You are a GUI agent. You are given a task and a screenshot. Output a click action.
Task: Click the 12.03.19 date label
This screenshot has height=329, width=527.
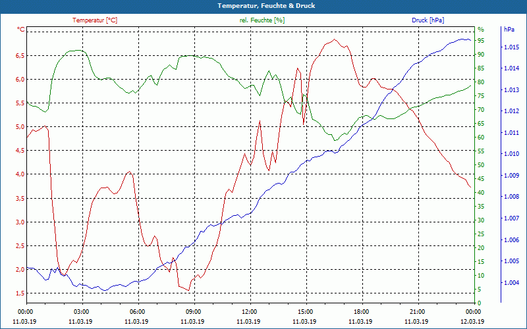[472, 321]
